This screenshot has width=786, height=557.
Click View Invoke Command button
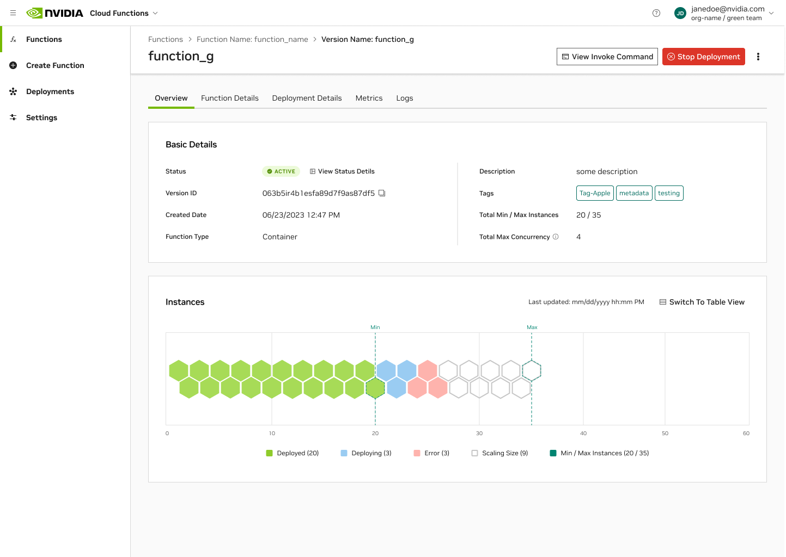coord(607,57)
